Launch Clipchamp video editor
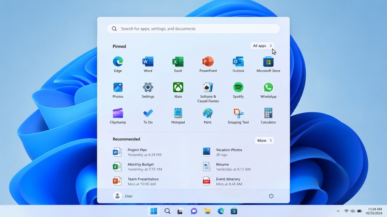The image size is (387, 217). (x=118, y=116)
